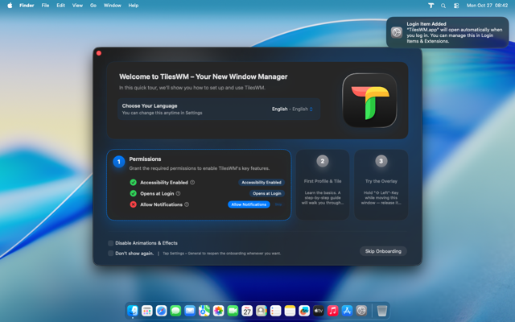This screenshot has height=322, width=515.
Task: Click the Welcome to TilesWM heading
Action: coord(204,76)
